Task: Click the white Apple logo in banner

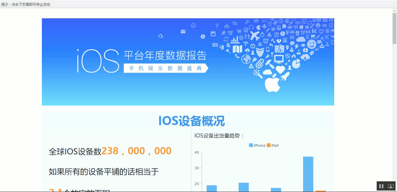Action: 272,83
